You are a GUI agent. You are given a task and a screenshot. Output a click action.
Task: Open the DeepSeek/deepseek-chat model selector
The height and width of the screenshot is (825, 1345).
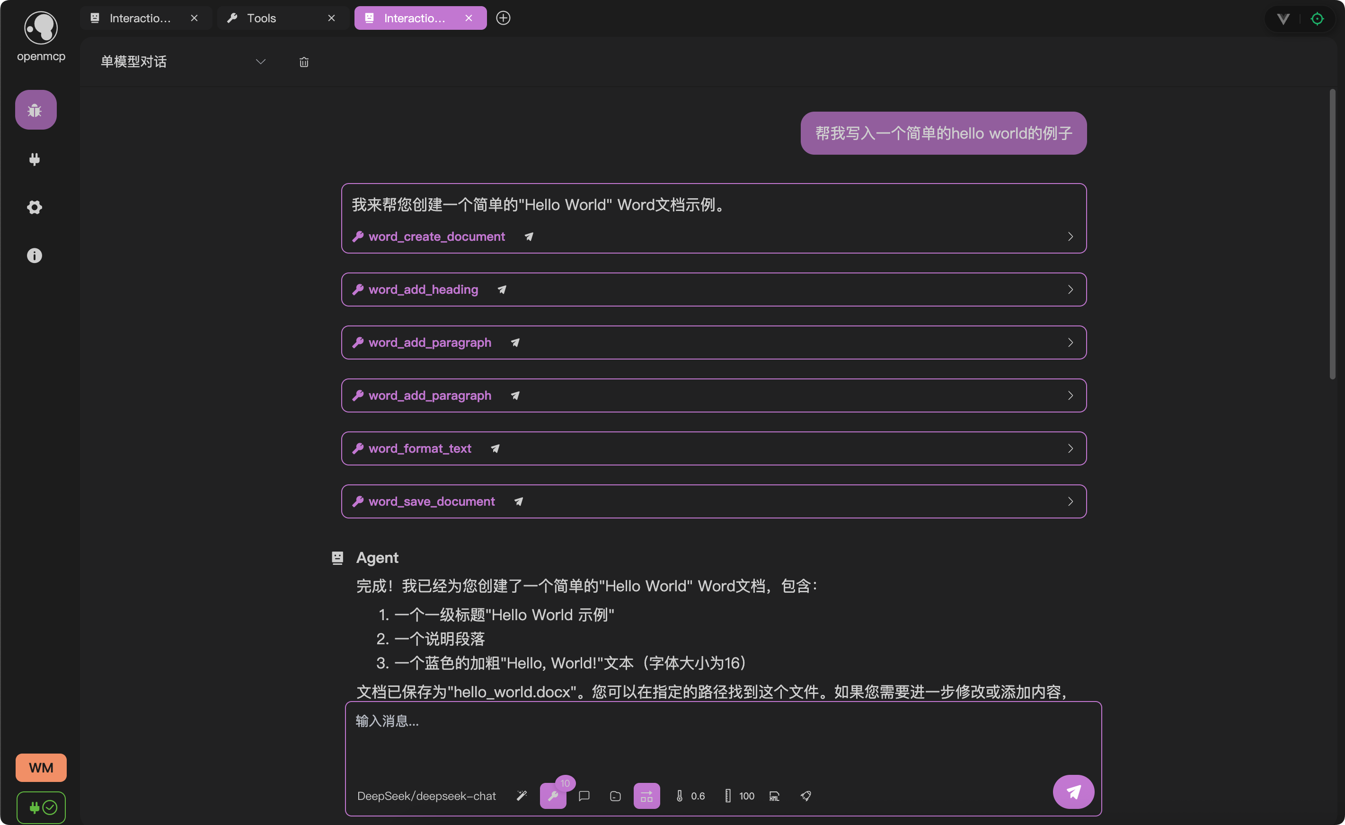pos(426,796)
